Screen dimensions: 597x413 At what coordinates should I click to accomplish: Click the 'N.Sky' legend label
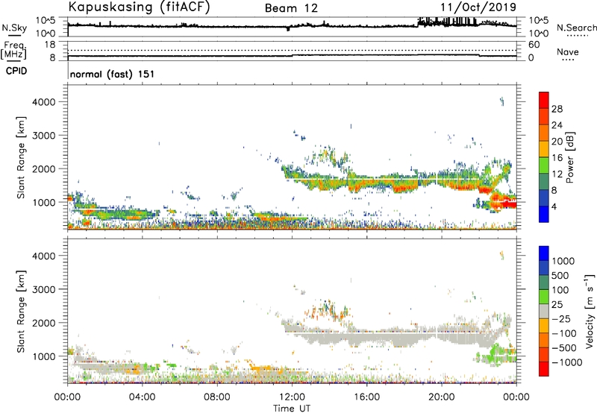coord(14,28)
